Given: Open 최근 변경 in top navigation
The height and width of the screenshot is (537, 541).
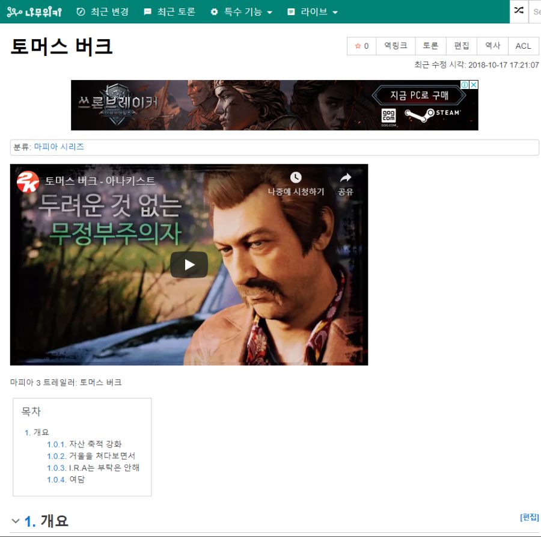Looking at the screenshot, I should coord(102,12).
